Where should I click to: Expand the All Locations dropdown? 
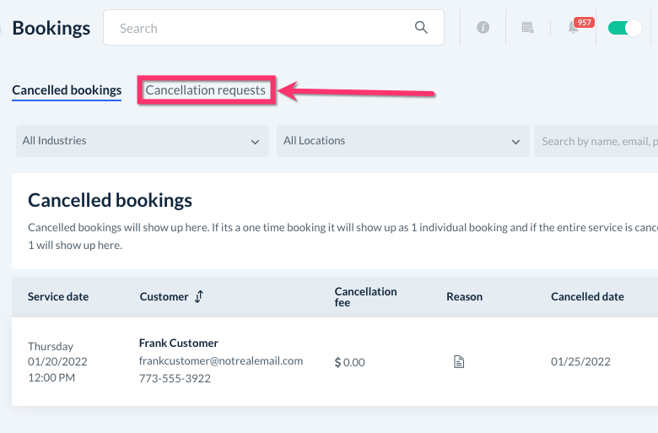402,141
